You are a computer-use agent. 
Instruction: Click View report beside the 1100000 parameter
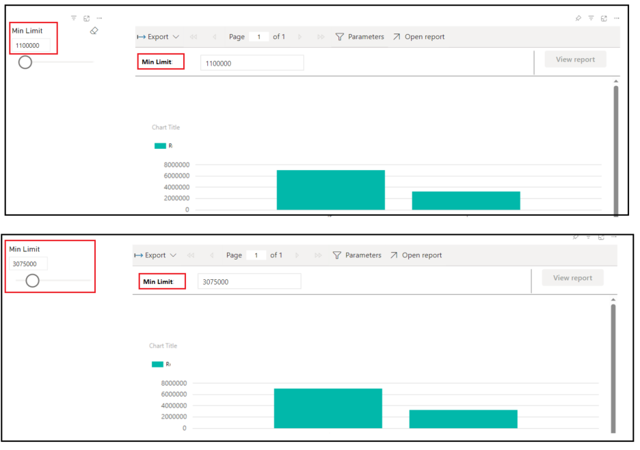(x=575, y=59)
